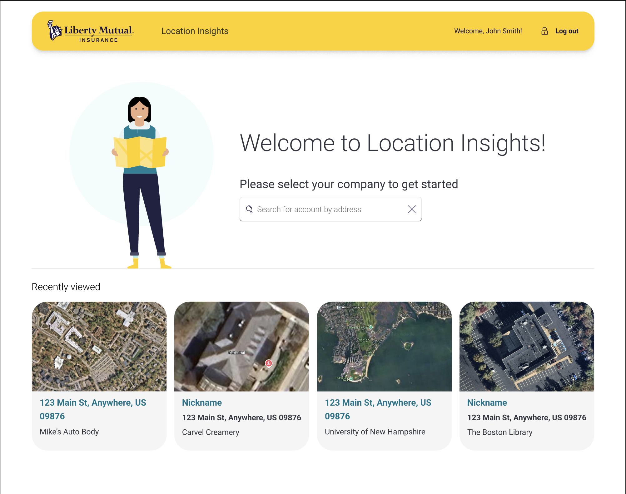The width and height of the screenshot is (626, 494).
Task: Select the Log out option
Action: pos(567,31)
